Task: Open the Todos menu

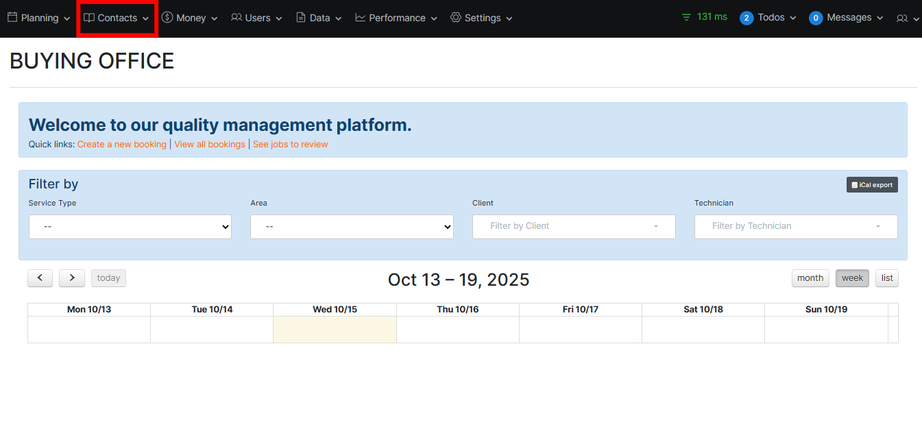Action: click(x=771, y=18)
